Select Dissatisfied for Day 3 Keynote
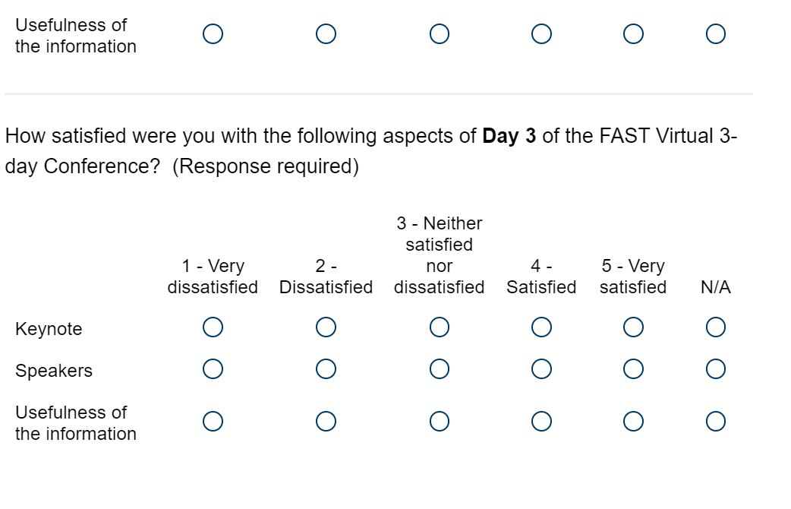This screenshot has height=509, width=791. click(326, 327)
